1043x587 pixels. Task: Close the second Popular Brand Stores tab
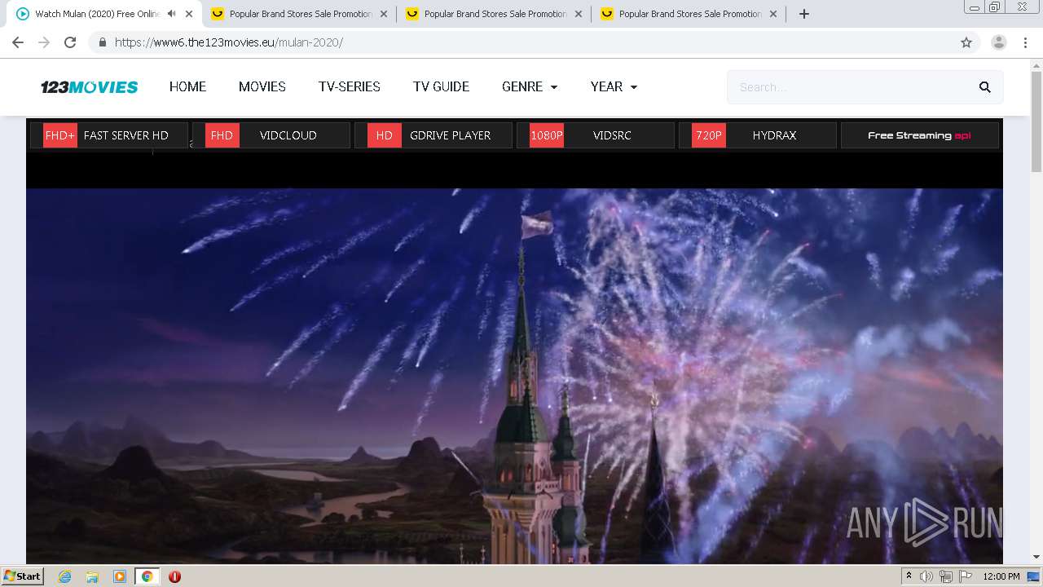pyautogui.click(x=579, y=14)
